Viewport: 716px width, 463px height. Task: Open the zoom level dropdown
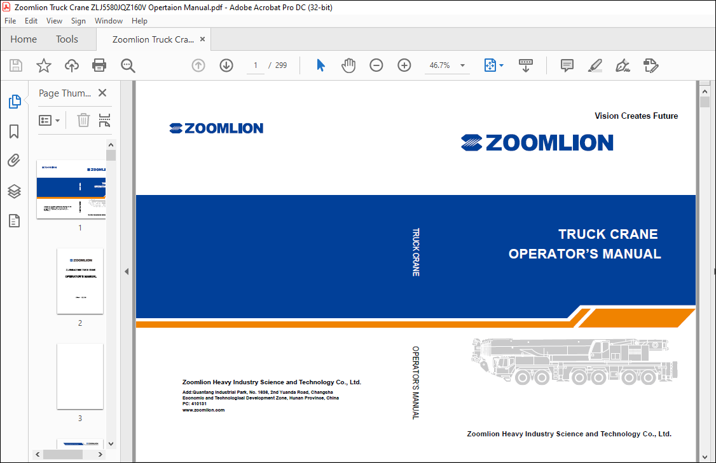[462, 65]
